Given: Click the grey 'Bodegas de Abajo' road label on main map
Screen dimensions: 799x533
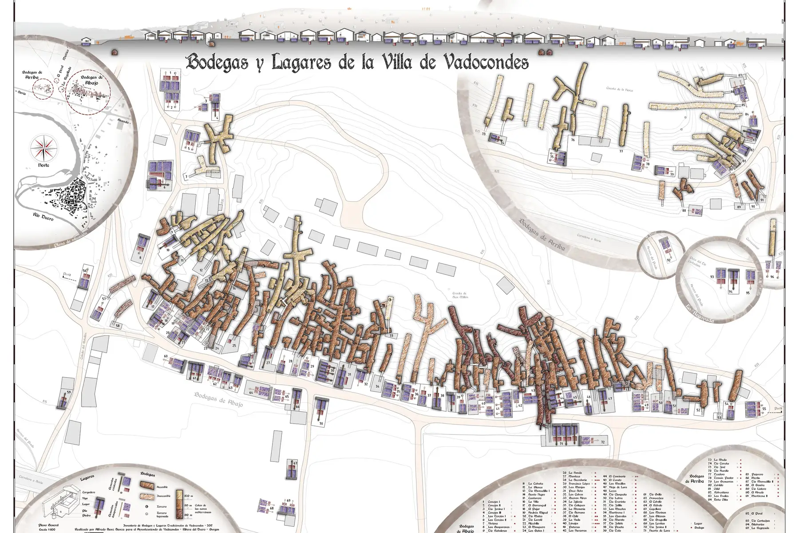Looking at the screenshot, I should pyautogui.click(x=218, y=399).
